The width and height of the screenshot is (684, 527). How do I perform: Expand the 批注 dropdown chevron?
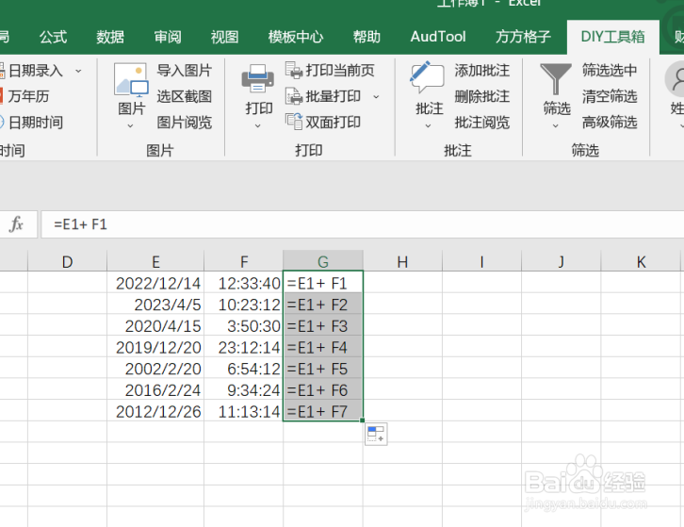pos(428,125)
